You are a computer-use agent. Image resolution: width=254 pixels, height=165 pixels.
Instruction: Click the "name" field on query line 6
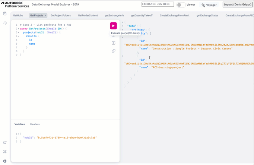pos(32,44)
